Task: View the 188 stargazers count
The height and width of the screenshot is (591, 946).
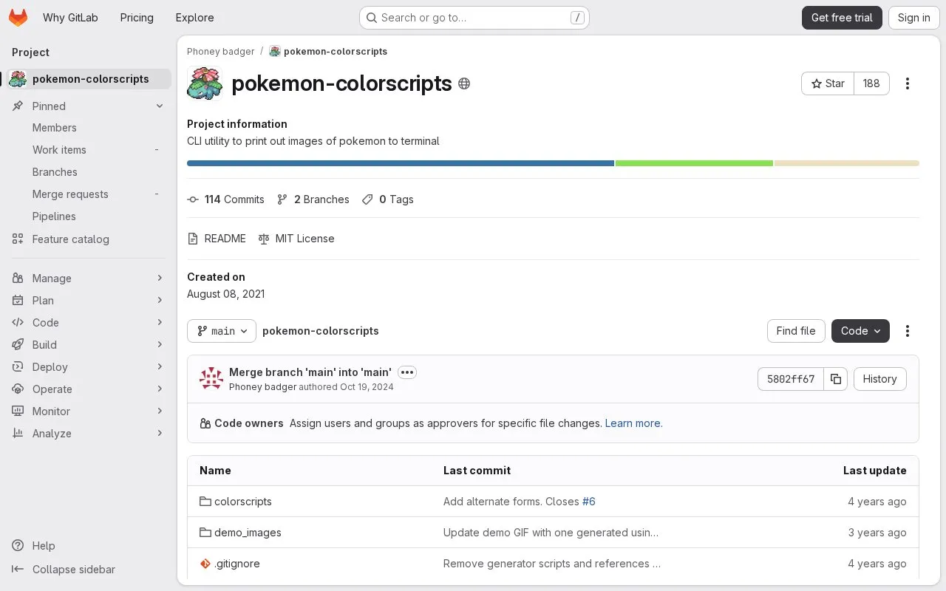Action: 872,83
